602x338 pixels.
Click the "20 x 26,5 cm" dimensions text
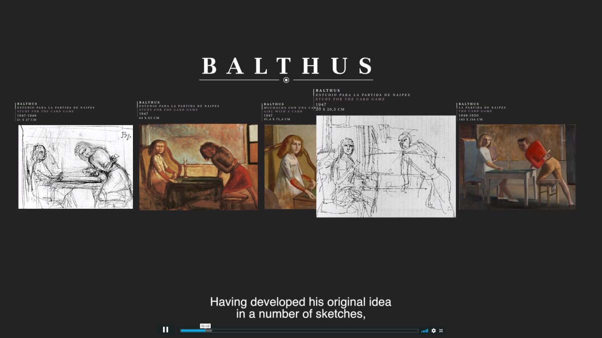point(330,109)
